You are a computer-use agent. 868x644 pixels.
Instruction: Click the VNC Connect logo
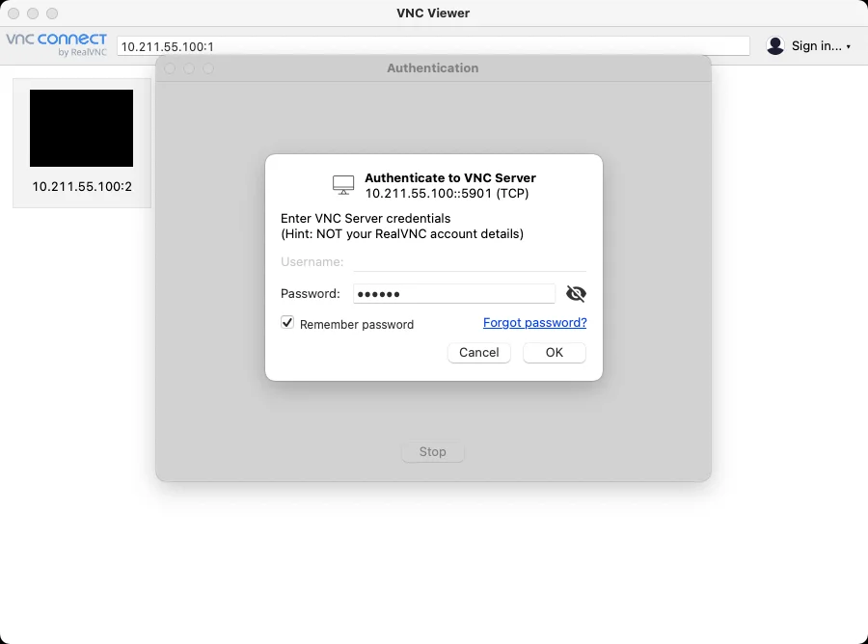click(x=56, y=44)
